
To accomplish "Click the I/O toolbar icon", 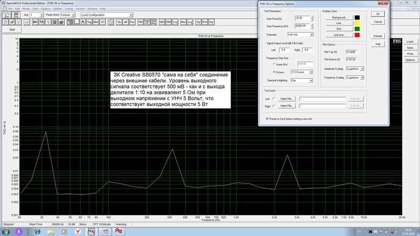I will click(102, 22).
